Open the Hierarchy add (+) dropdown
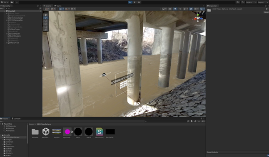 (2, 8)
